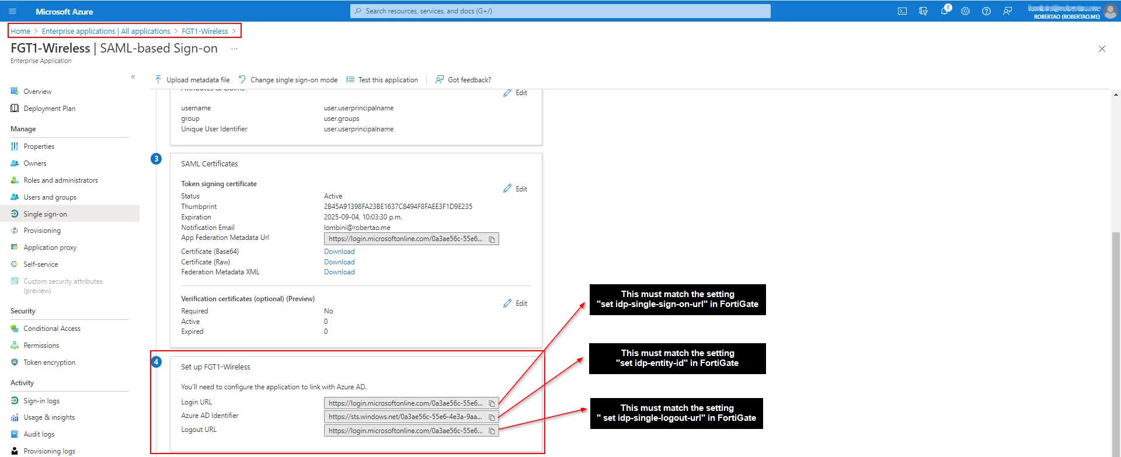This screenshot has width=1121, height=457.
Task: Click the page scroll-up arrow
Action: (1116, 94)
